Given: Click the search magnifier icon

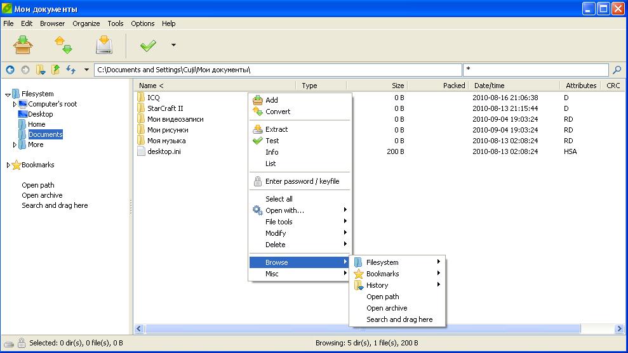Looking at the screenshot, I should [617, 70].
